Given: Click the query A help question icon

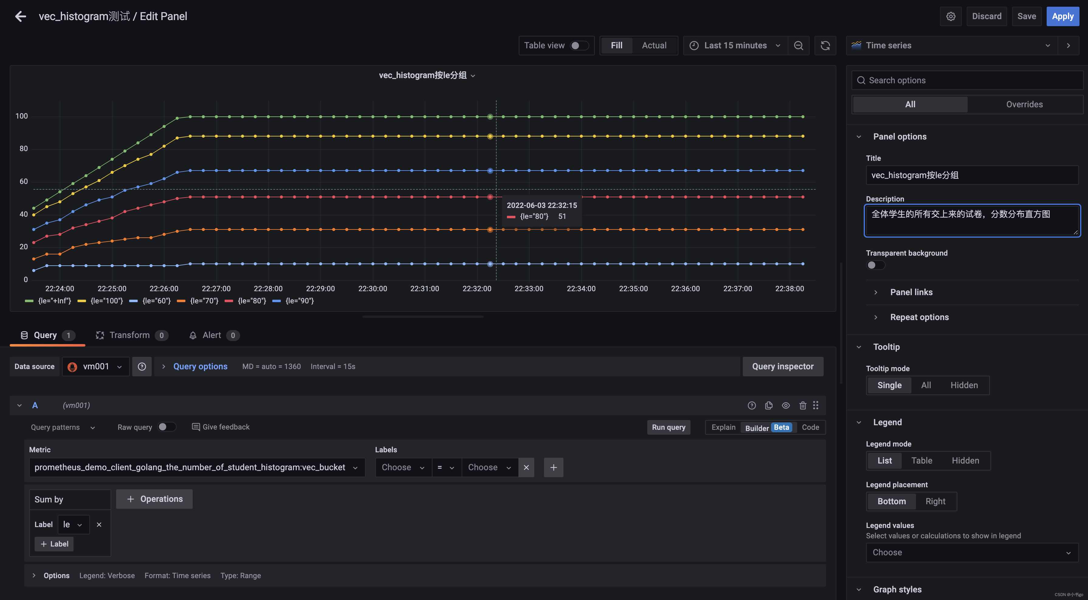Looking at the screenshot, I should click(751, 405).
